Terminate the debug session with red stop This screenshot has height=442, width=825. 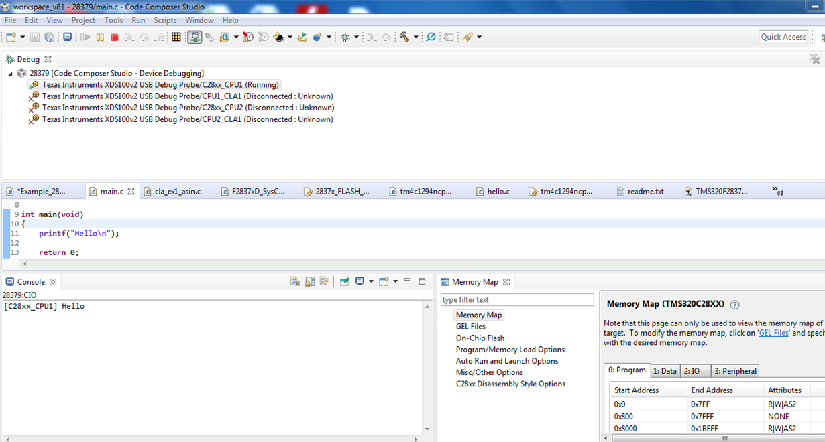[x=115, y=38]
